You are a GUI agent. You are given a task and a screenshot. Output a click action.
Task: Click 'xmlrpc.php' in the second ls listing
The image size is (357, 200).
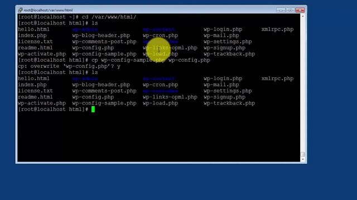click(x=278, y=78)
